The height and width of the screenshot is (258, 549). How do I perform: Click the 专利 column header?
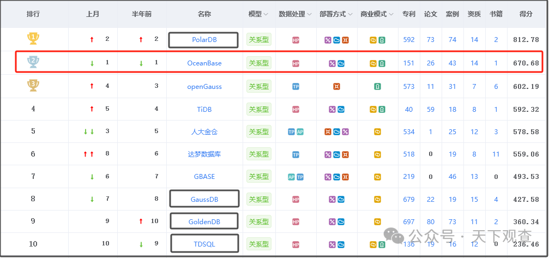click(409, 14)
